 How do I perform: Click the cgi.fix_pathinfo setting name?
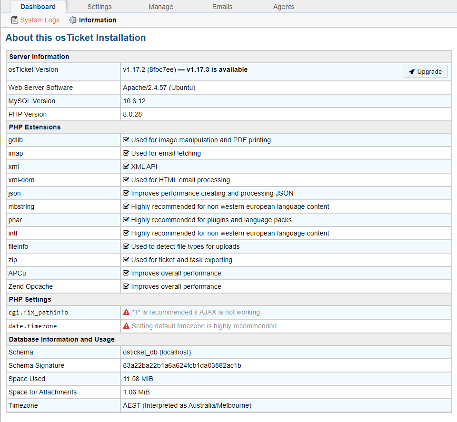tap(38, 313)
